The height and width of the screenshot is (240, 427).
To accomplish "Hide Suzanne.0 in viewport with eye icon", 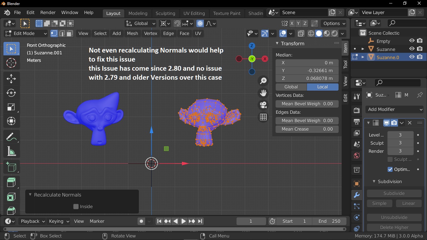I will point(412,57).
